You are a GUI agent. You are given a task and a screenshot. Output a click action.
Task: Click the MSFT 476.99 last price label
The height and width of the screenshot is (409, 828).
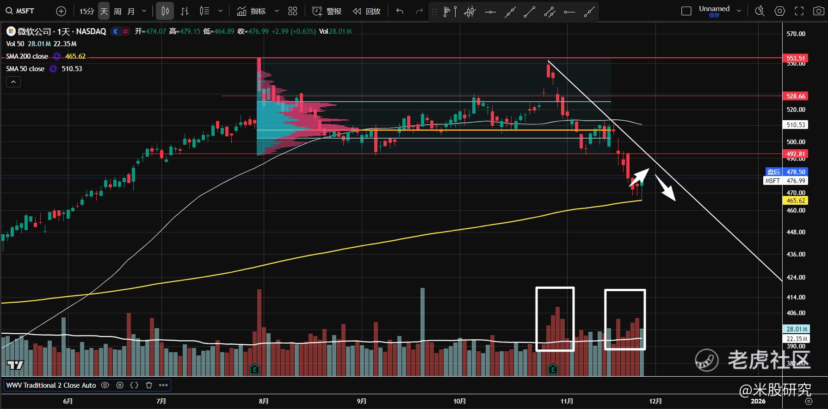point(786,181)
